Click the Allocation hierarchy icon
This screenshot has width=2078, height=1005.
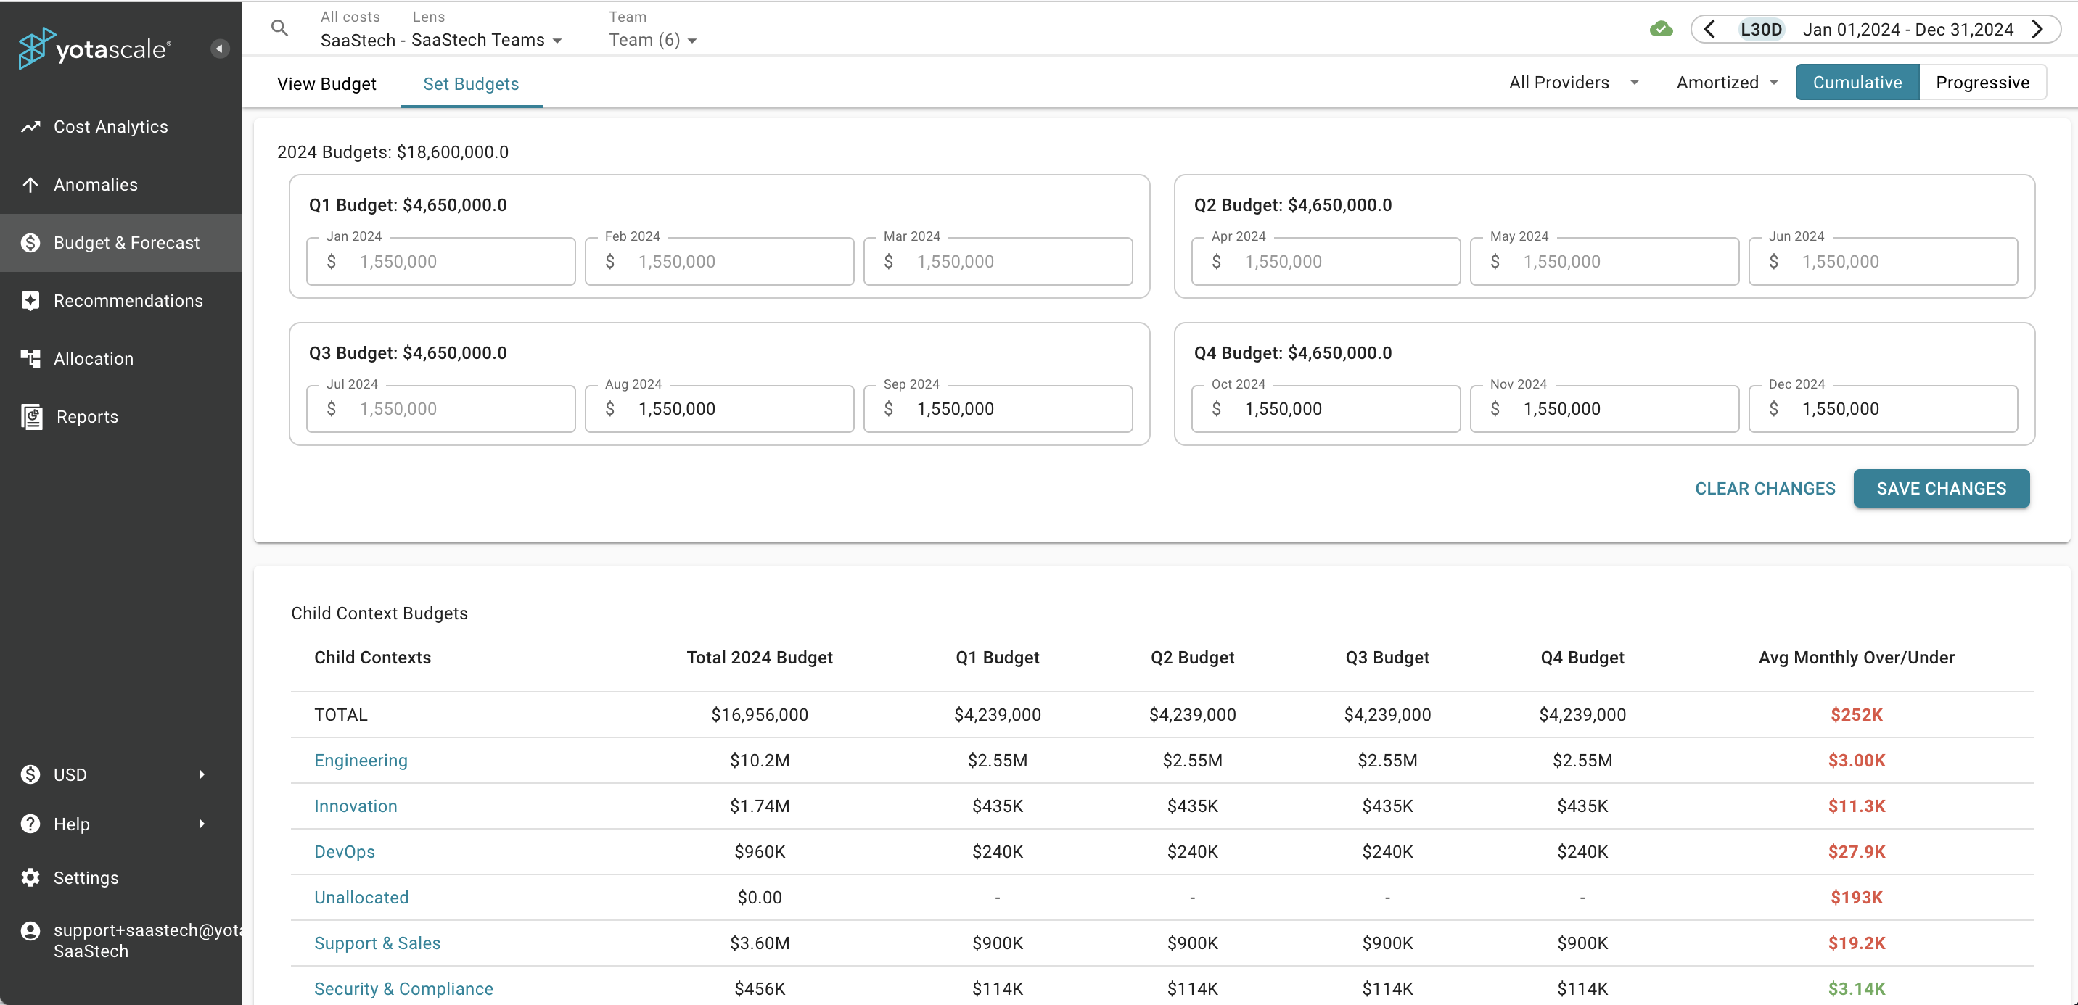[x=30, y=359]
